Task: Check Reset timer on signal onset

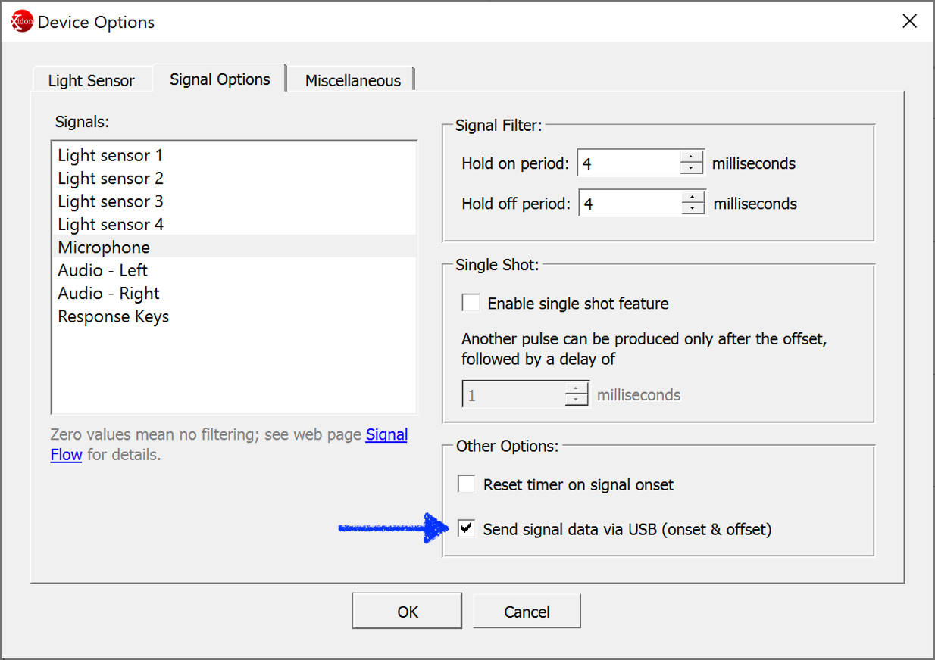Action: (467, 484)
